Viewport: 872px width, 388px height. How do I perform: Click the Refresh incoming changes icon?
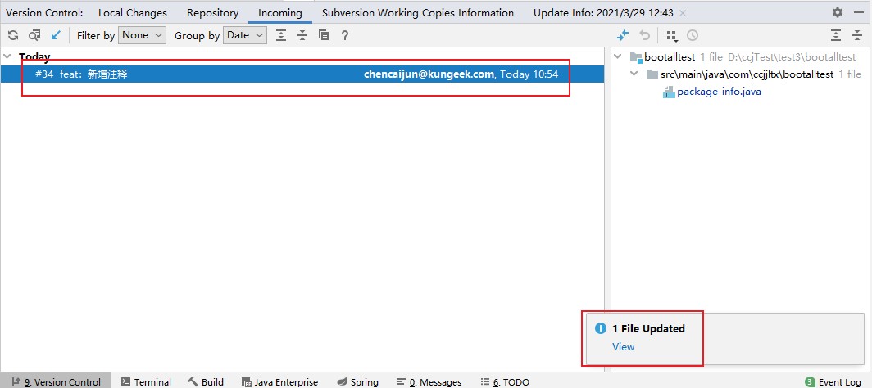[x=13, y=35]
